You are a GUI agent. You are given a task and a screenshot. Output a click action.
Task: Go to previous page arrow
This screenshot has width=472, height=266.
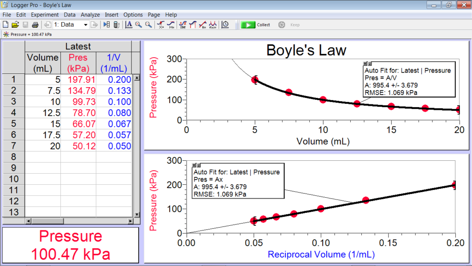click(x=47, y=25)
